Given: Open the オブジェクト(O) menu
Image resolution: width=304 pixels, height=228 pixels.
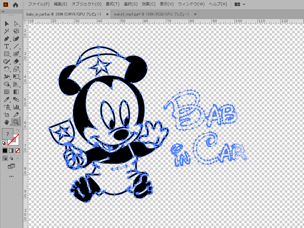Looking at the screenshot, I should [86, 4].
